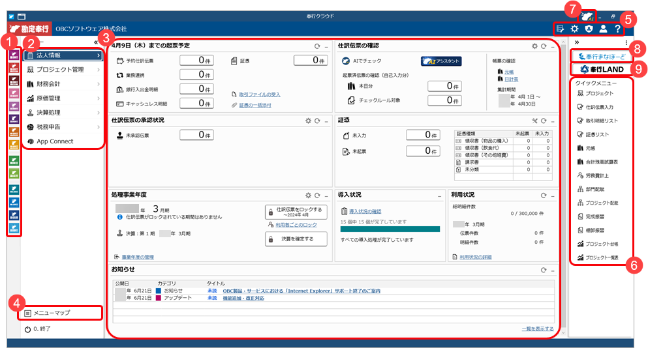Expand the 財務会計 chevron
Viewport: 648px width, 348px height.
(99, 84)
